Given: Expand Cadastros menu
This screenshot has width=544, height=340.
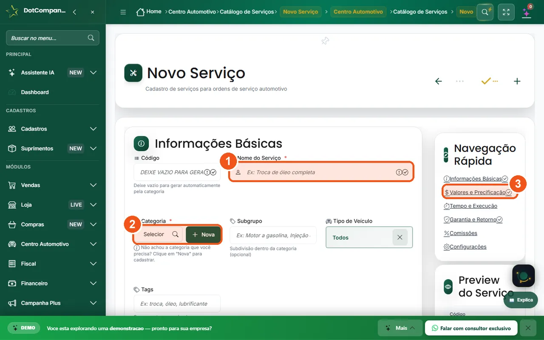Looking at the screenshot, I should (x=93, y=129).
